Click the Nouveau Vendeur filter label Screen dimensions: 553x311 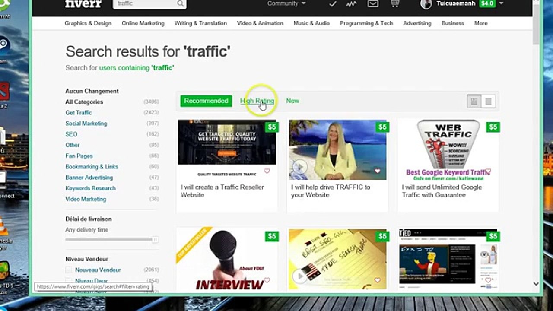98,270
